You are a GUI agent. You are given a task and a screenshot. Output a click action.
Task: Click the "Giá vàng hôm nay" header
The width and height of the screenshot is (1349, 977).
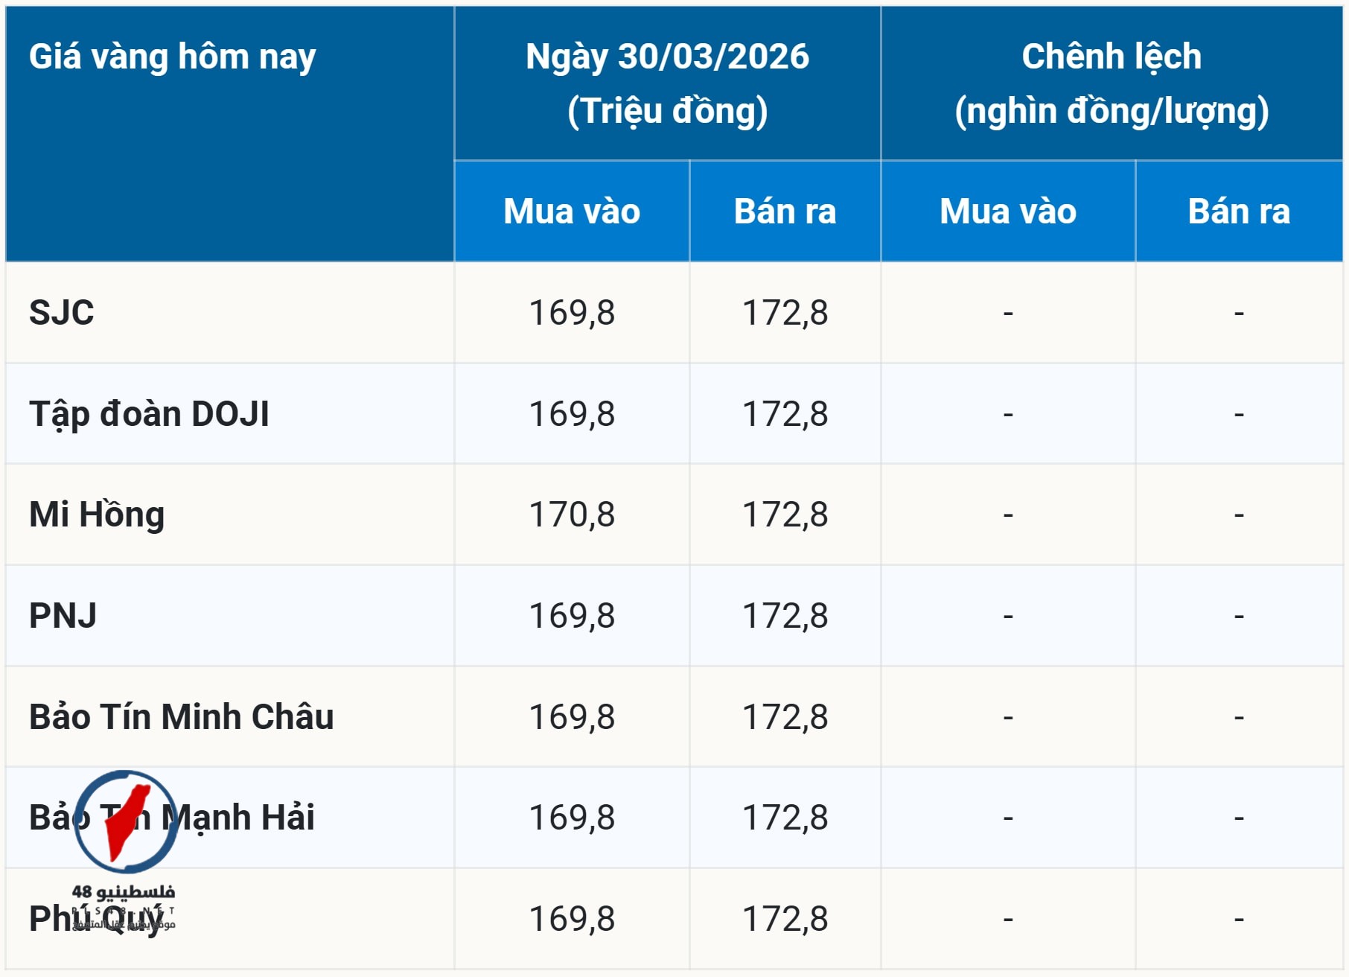(x=172, y=57)
